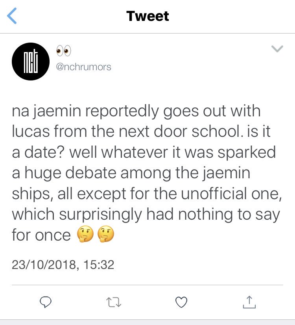Open the @nchrumors handle link
The image size is (295, 325).
click(x=83, y=67)
